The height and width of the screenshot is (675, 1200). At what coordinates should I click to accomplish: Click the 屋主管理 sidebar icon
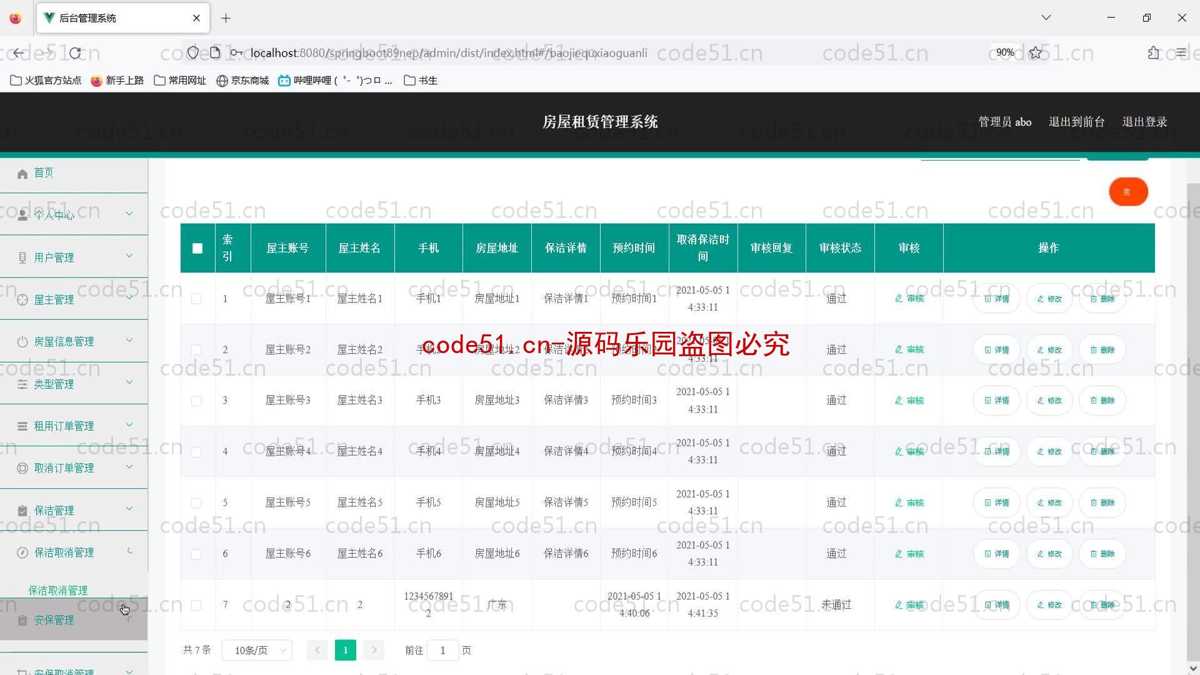click(22, 300)
